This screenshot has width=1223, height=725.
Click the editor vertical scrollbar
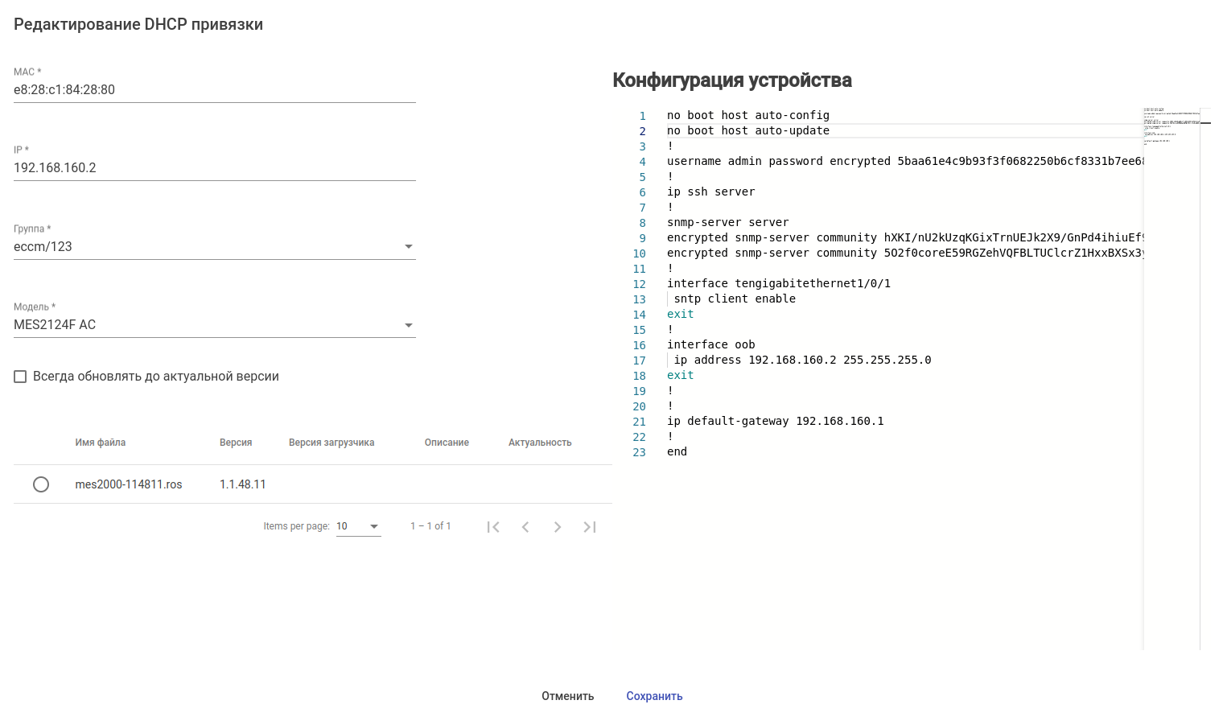click(1205, 322)
